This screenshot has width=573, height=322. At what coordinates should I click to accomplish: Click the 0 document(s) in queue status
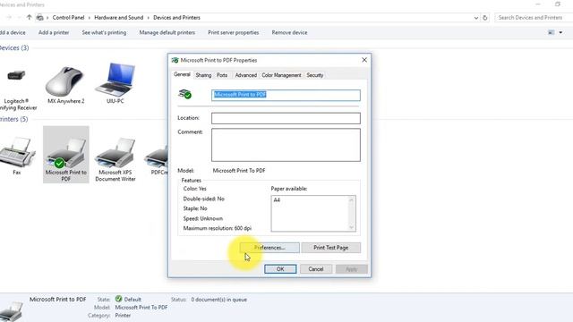tap(218, 300)
